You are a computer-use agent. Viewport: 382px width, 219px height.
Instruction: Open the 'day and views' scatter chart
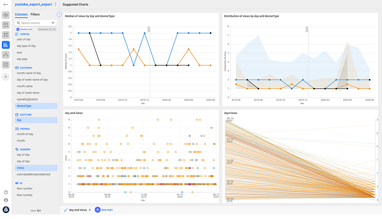[x=141, y=156]
